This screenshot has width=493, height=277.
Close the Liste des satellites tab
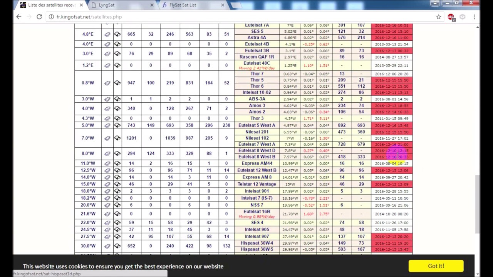coord(81,5)
